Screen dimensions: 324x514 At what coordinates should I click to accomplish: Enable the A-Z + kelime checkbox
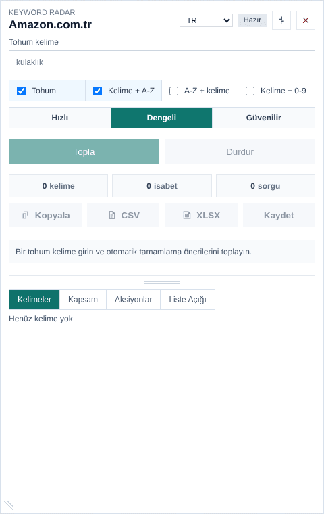pos(173,91)
